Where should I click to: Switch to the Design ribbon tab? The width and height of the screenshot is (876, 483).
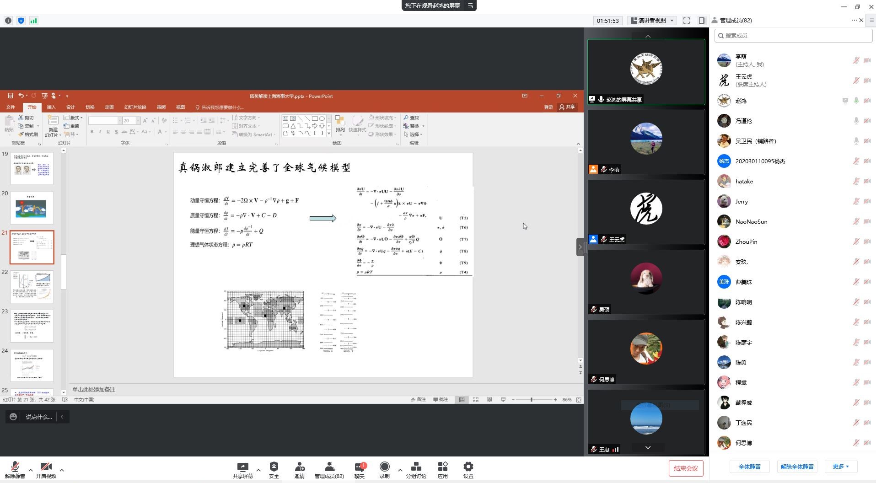point(70,107)
